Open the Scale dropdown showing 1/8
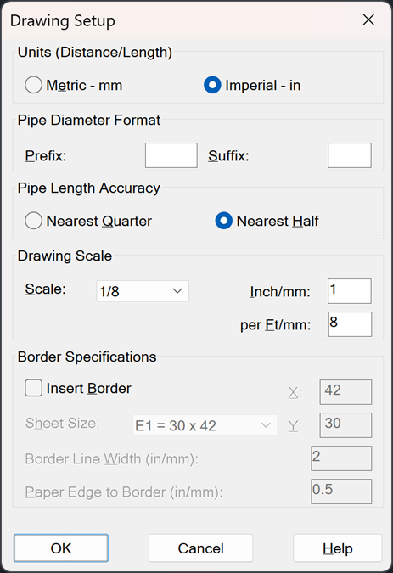 [x=143, y=291]
